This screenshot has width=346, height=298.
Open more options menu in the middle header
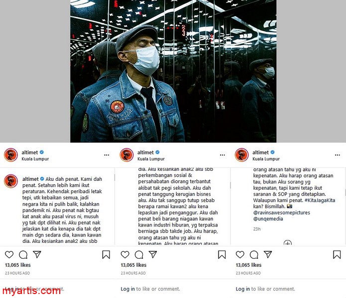(x=223, y=155)
